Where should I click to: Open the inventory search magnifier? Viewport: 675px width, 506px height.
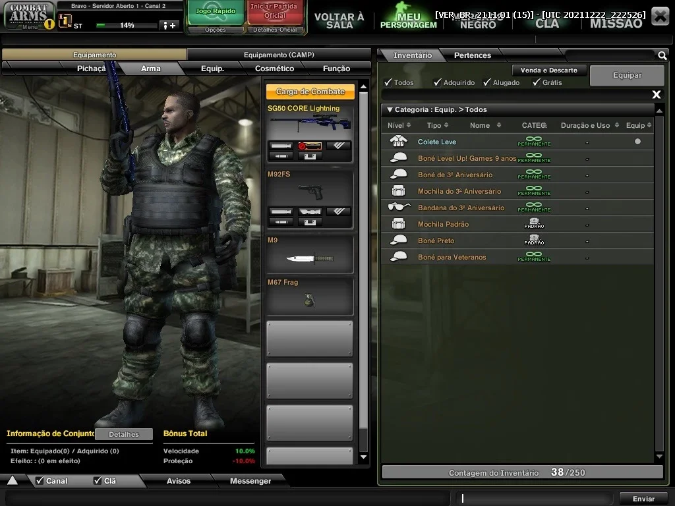click(662, 55)
